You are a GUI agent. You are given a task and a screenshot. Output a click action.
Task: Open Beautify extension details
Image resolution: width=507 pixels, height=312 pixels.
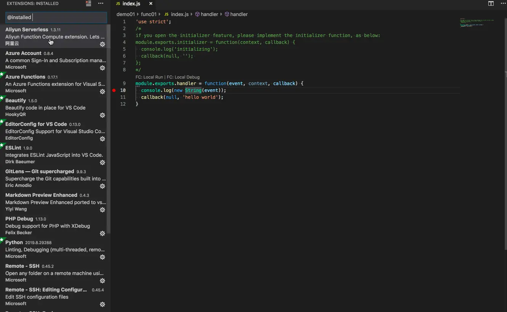55,107
